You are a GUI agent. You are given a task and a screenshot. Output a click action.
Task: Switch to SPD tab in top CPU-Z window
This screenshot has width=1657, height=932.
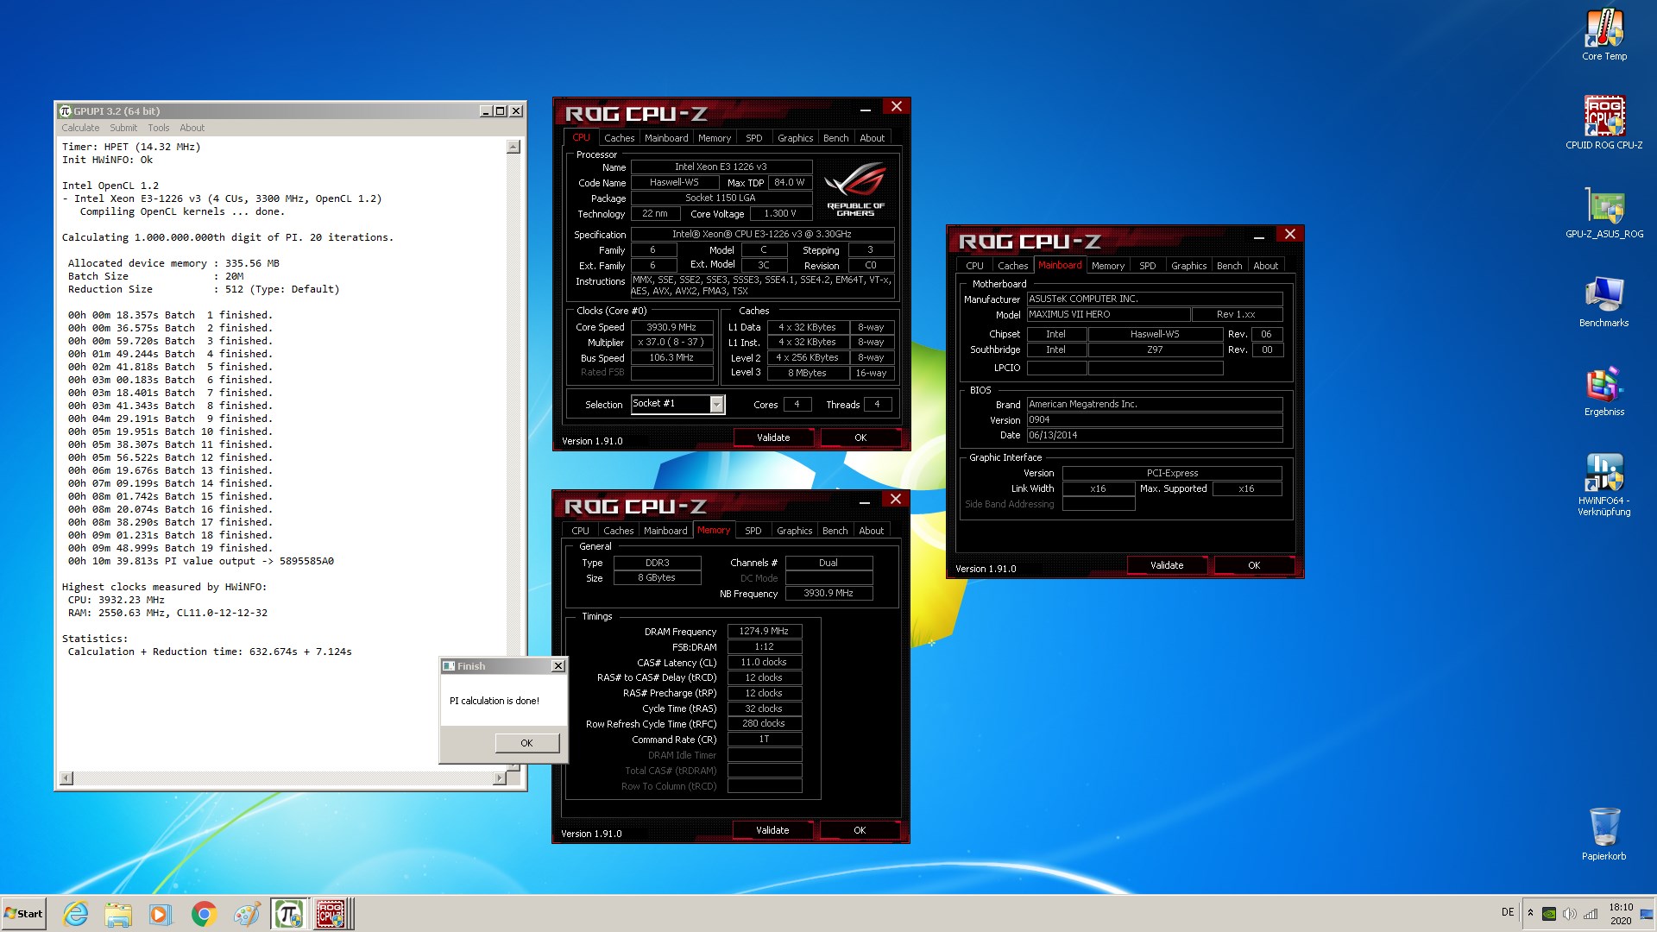754,138
